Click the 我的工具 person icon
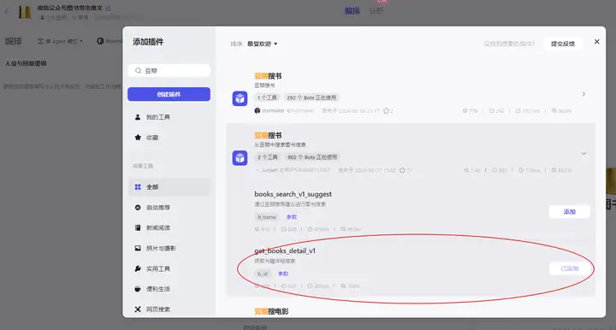This screenshot has height=330, width=616. click(138, 117)
